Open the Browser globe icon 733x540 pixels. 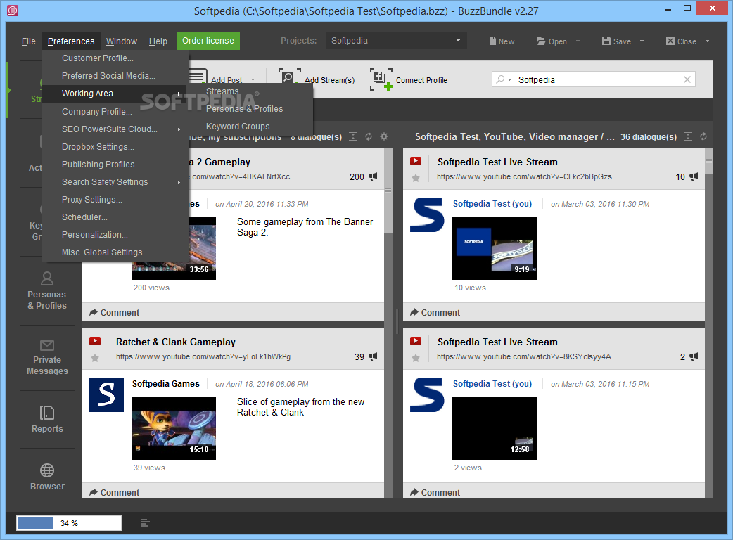click(x=46, y=470)
